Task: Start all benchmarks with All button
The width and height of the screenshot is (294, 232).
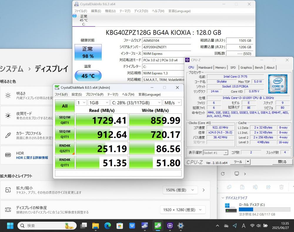Action: (65, 106)
